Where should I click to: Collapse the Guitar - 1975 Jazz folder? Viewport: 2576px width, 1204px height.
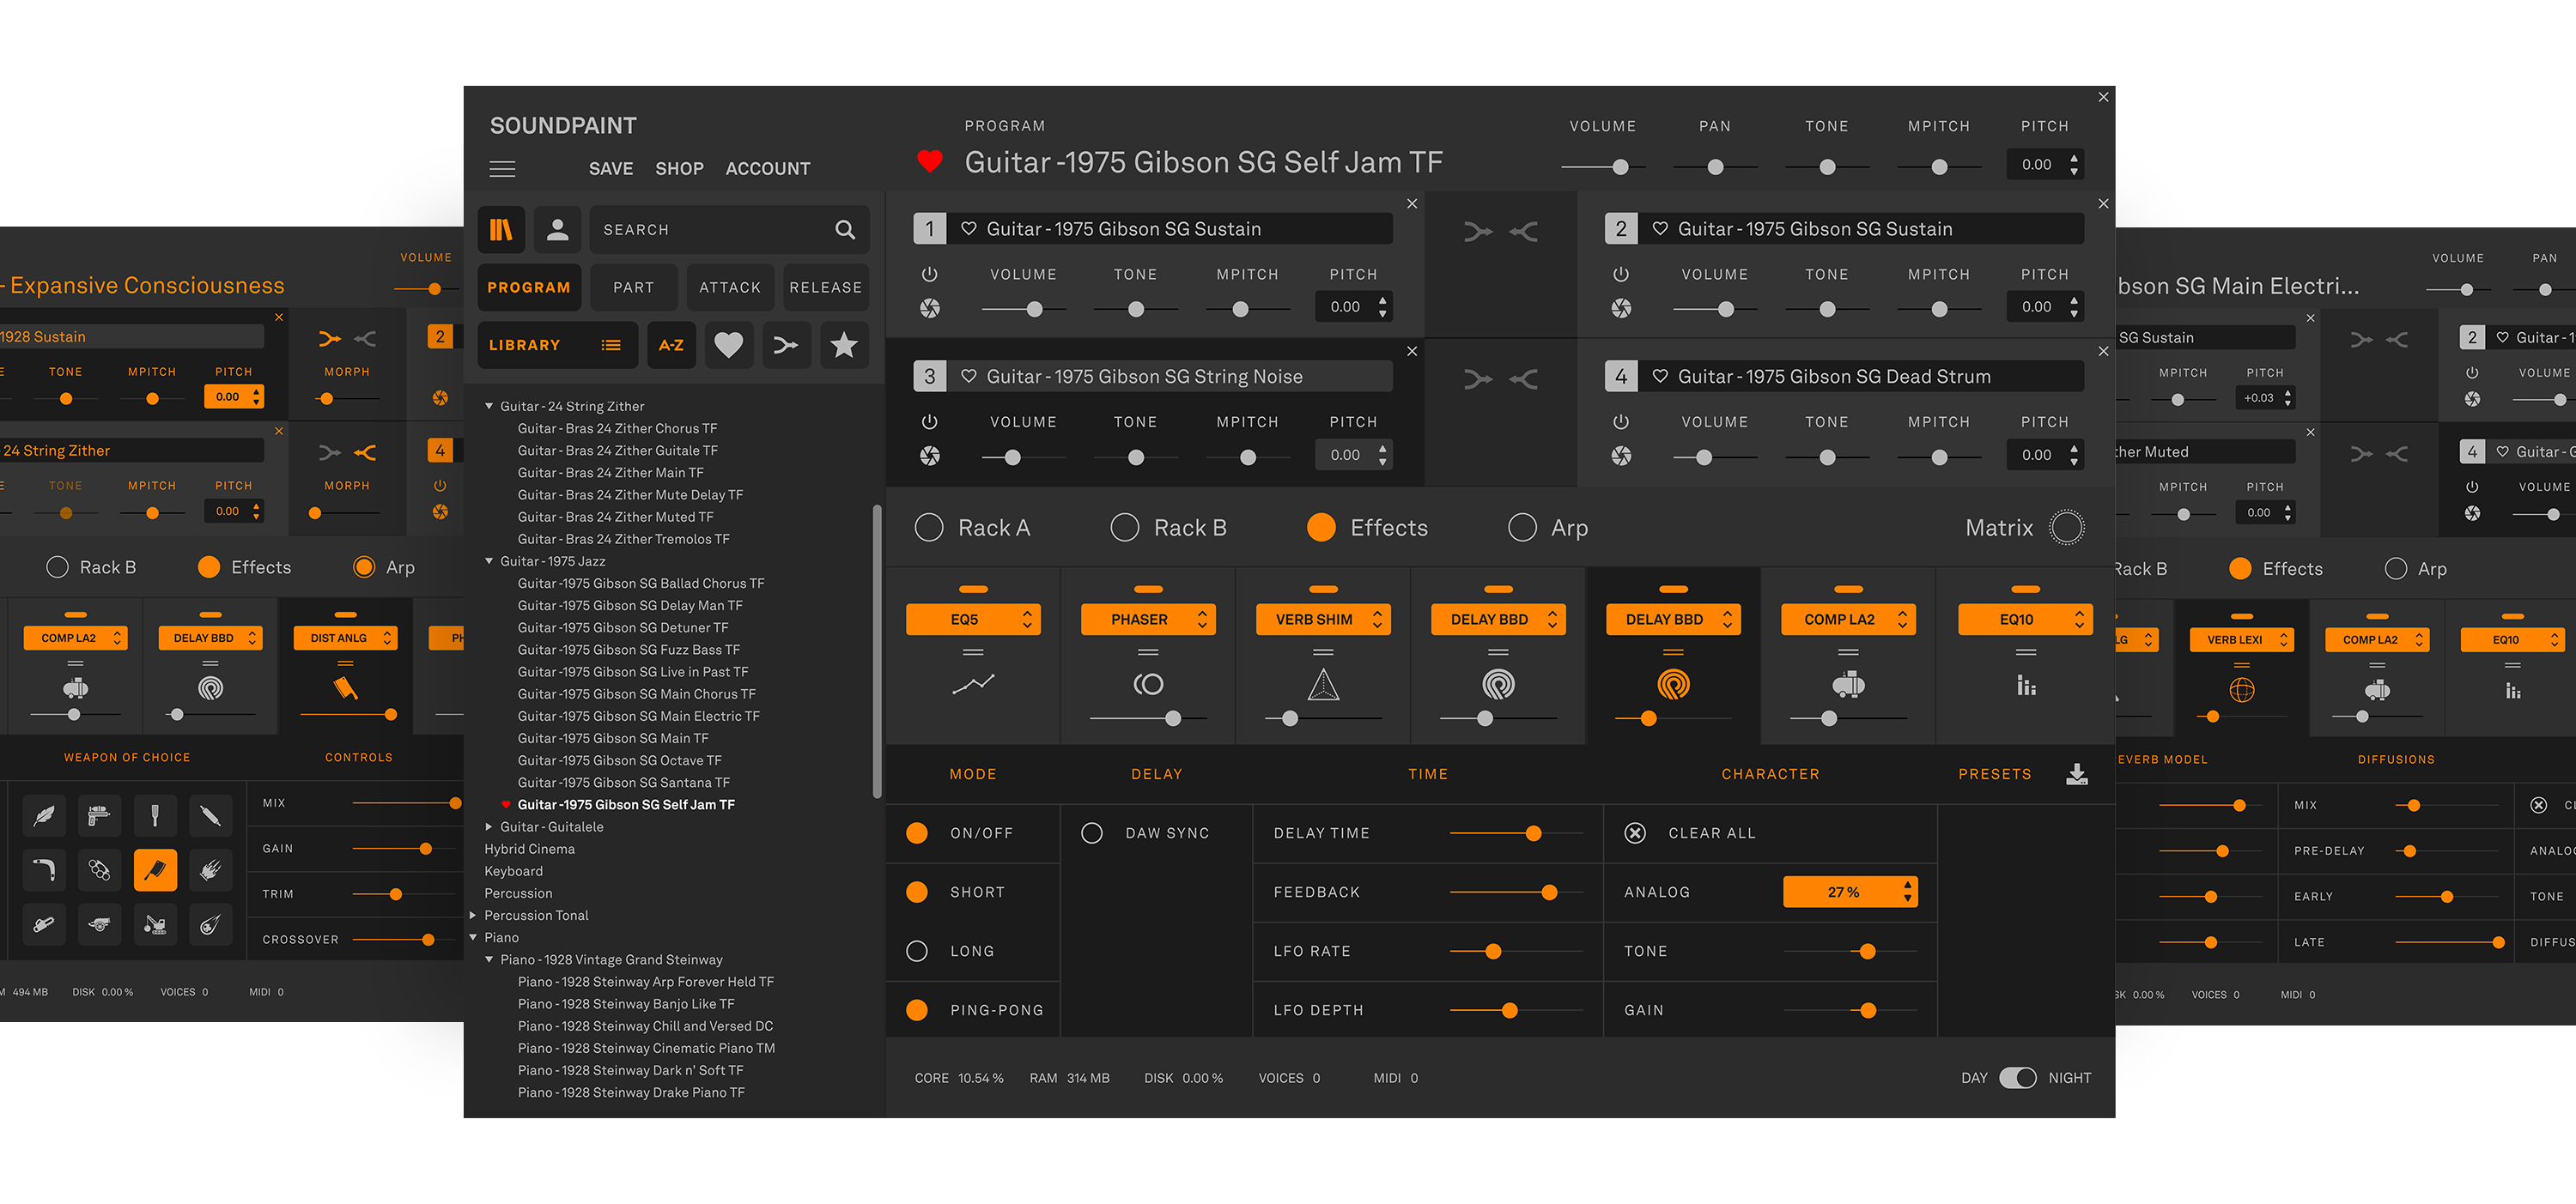point(489,561)
